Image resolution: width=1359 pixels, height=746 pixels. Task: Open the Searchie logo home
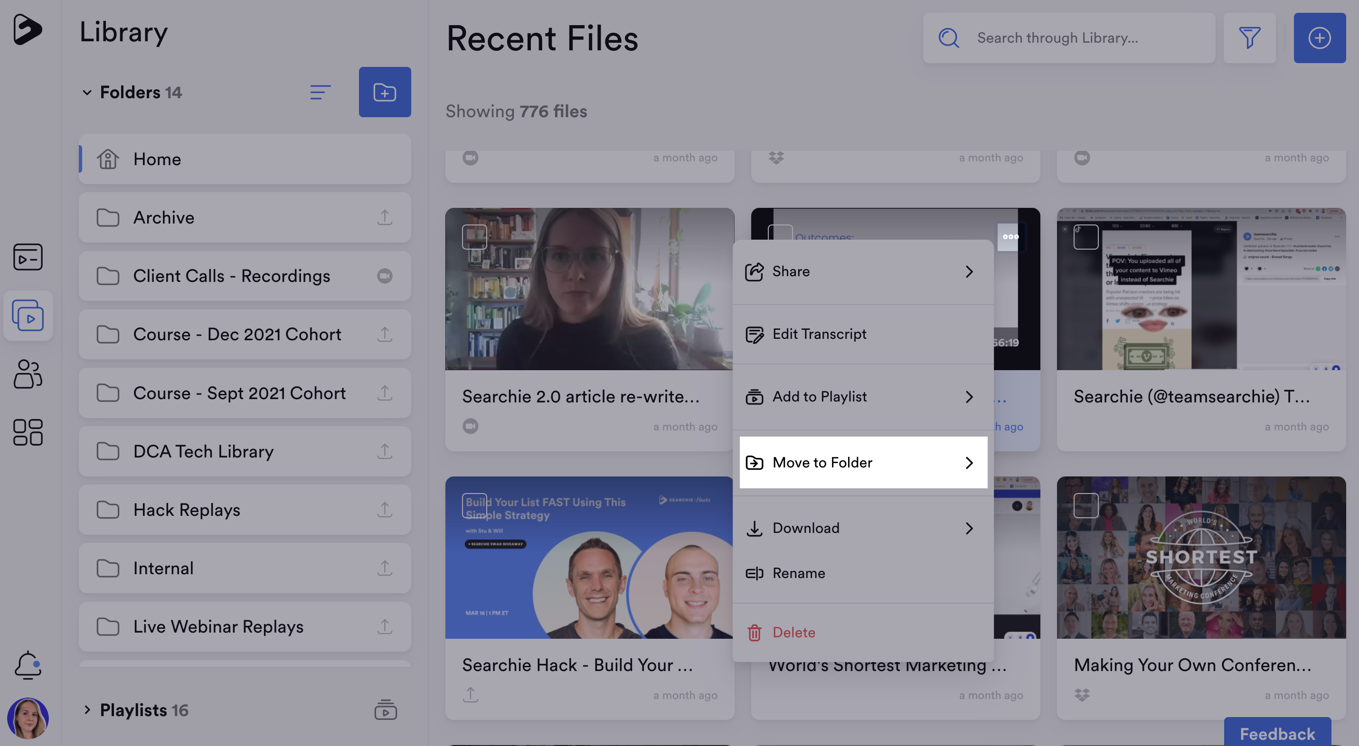coord(28,29)
